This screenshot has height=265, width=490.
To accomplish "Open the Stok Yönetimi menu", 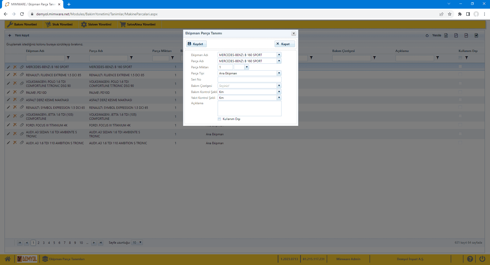I will [x=59, y=24].
